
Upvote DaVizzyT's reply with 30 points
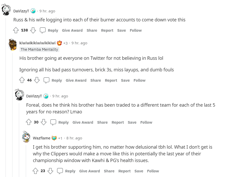click(x=29, y=122)
